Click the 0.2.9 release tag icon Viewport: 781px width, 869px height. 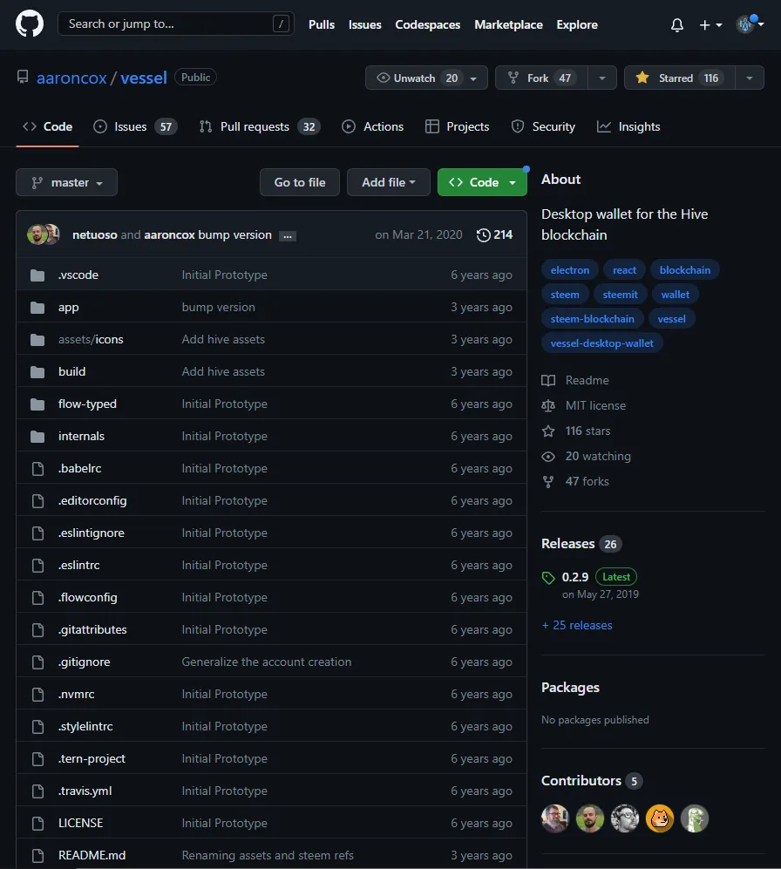click(548, 578)
